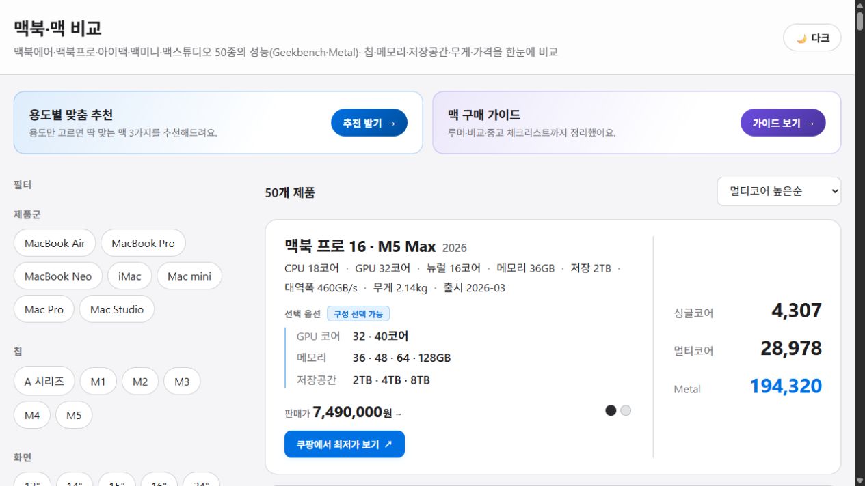Select the MacBook Neo filter chip
The width and height of the screenshot is (865, 486).
(x=58, y=276)
